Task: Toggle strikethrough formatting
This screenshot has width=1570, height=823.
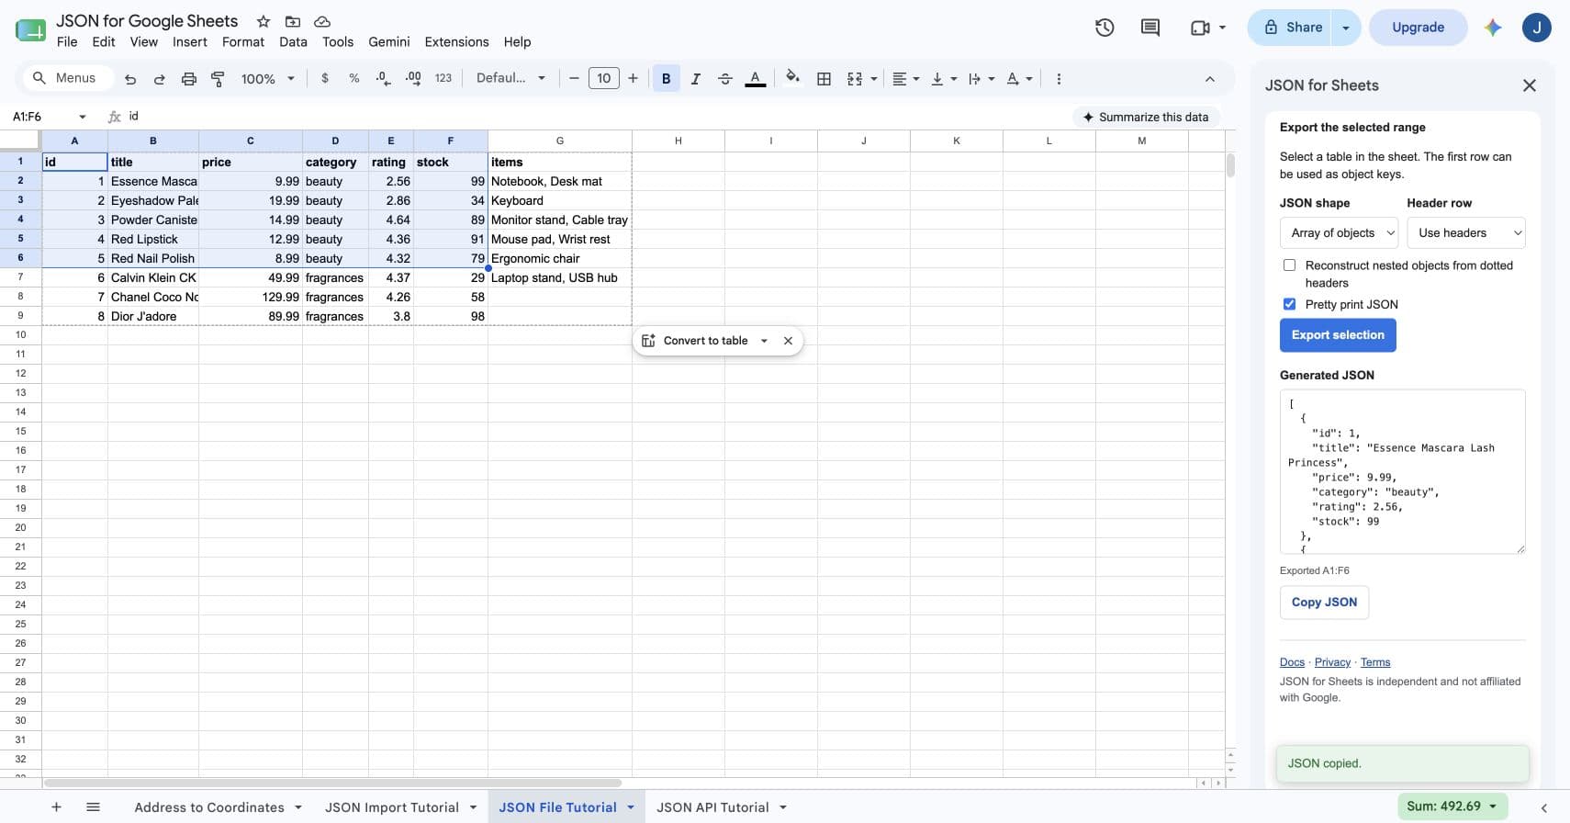Action: 724,79
